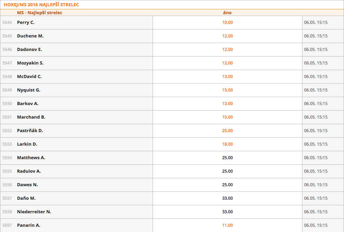
Task: Choose Dawes N. odds of 25.00
Action: [227, 185]
